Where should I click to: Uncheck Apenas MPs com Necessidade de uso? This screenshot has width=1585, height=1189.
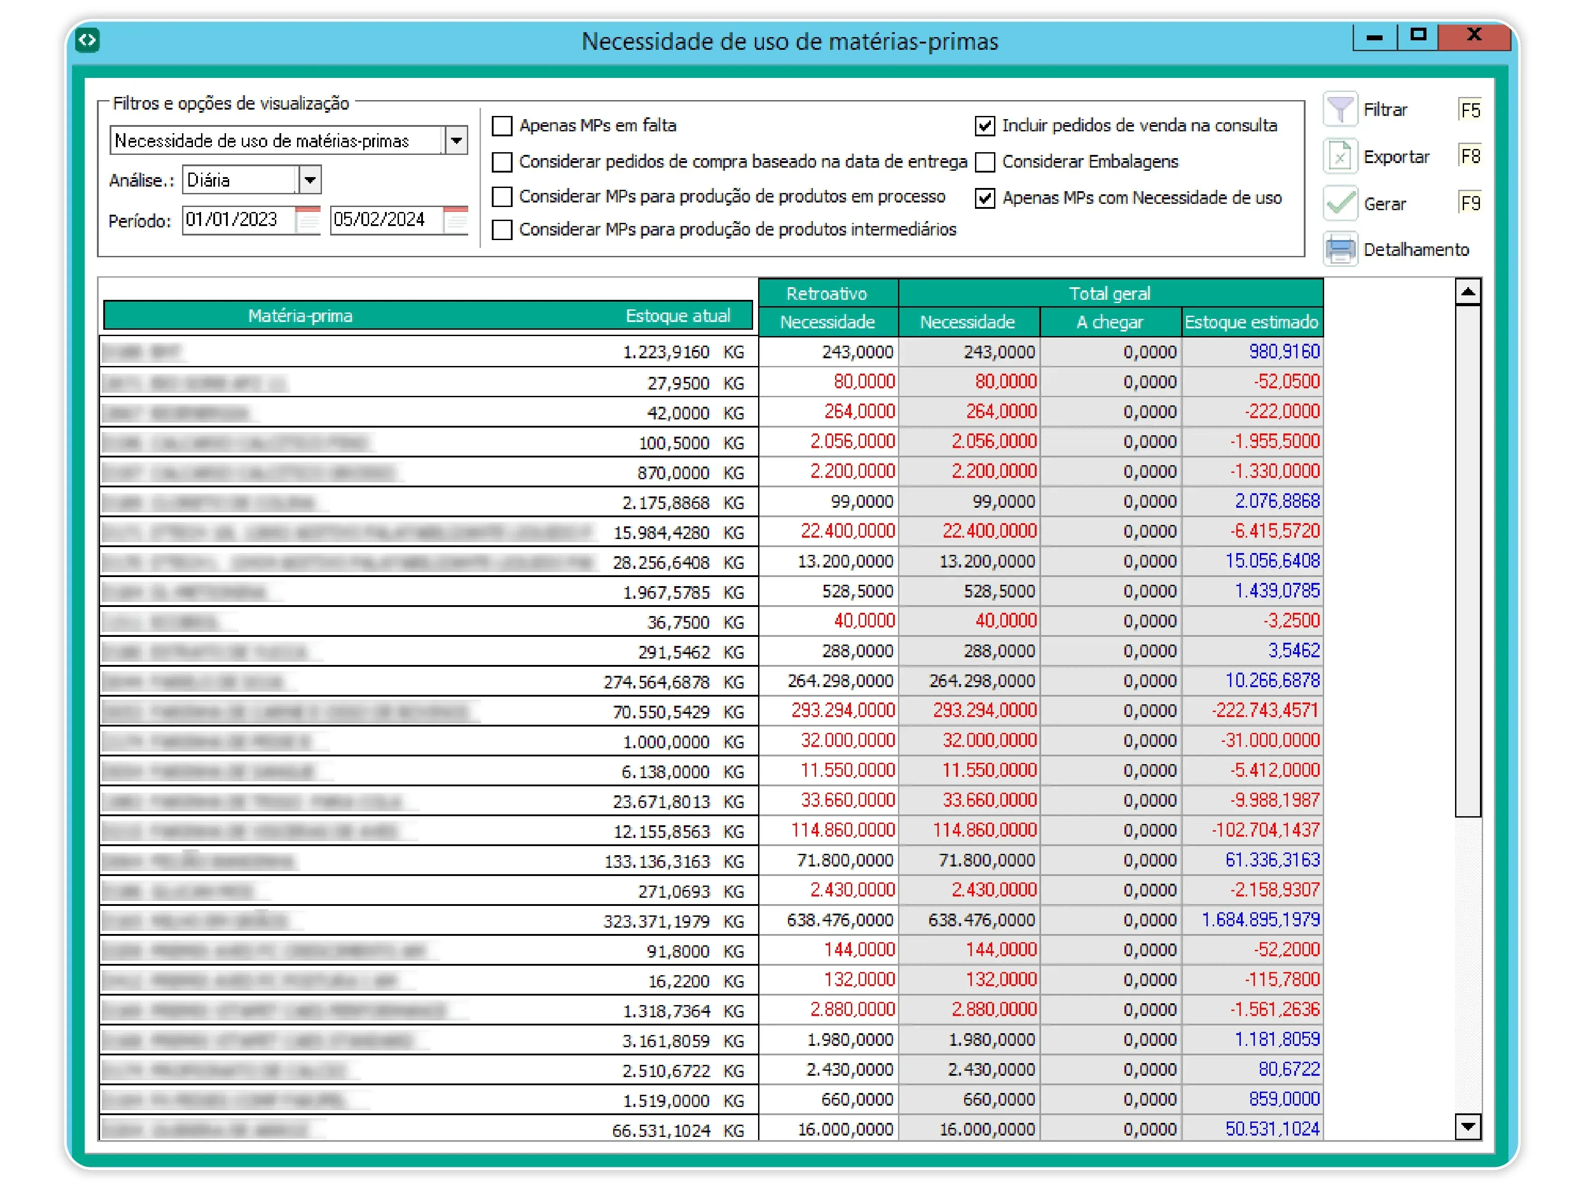(x=985, y=198)
